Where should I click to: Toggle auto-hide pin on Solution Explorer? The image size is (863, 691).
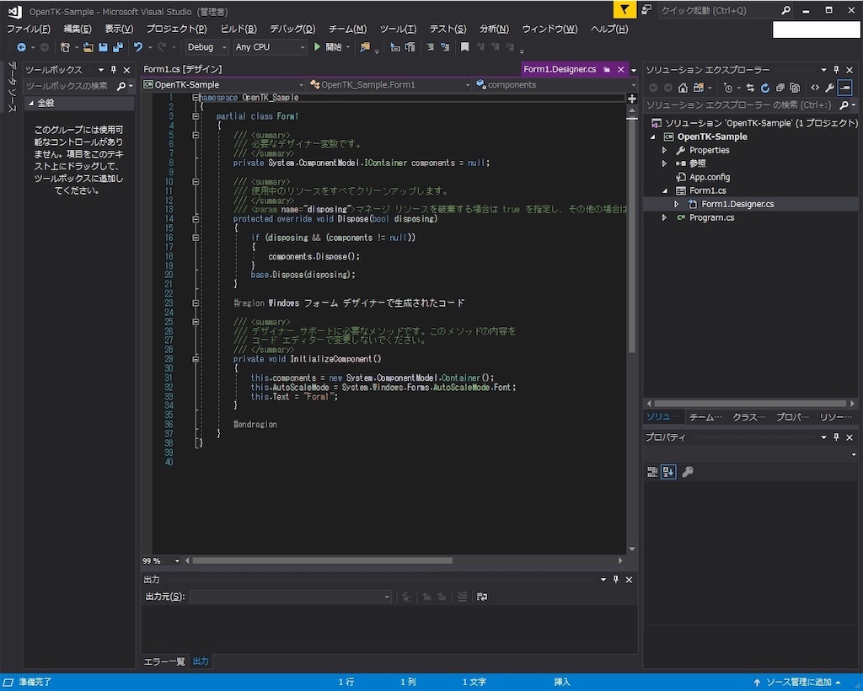(x=837, y=70)
